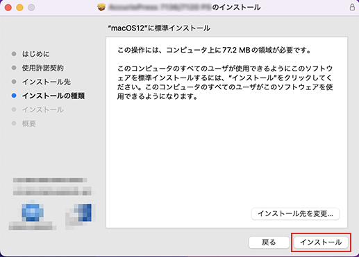Click the package icon in title bar
This screenshot has width=359, height=257.
click(x=101, y=7)
